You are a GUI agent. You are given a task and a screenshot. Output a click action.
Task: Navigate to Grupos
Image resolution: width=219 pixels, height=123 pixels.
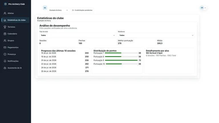tap(15, 41)
